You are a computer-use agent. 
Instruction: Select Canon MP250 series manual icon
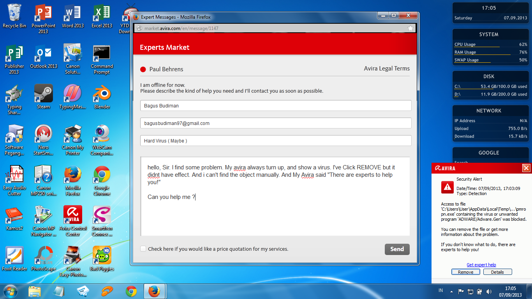(43, 181)
